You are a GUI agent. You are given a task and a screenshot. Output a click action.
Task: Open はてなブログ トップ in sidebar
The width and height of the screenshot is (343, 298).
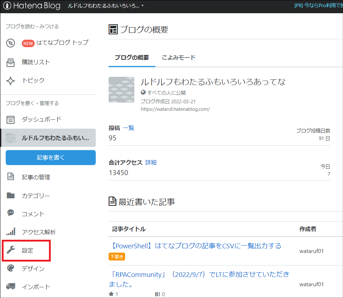click(62, 43)
